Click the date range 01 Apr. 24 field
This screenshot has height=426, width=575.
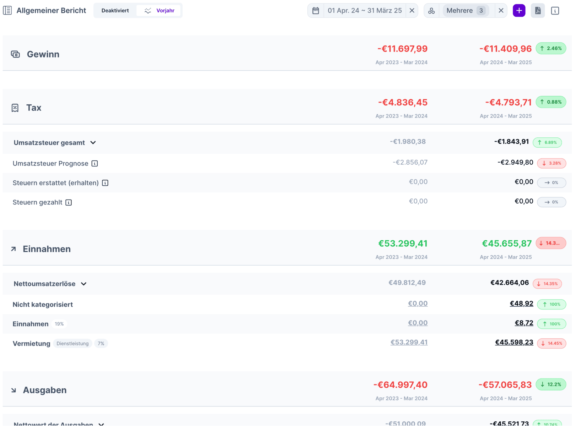(x=364, y=11)
